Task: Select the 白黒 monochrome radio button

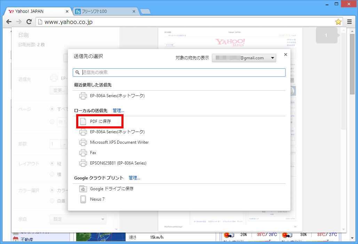Action: [52, 201]
